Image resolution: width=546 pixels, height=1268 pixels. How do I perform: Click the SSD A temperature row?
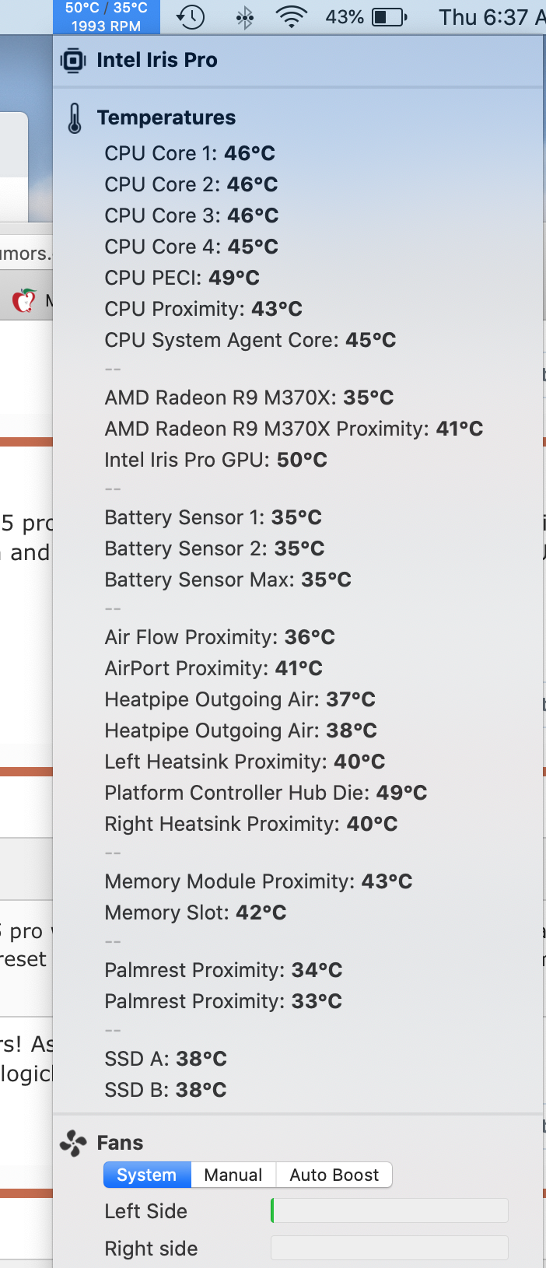tap(166, 1059)
